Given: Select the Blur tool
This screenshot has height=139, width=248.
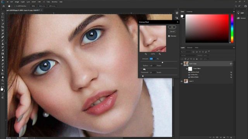Looking at the screenshot, I should click(x=3, y=57).
